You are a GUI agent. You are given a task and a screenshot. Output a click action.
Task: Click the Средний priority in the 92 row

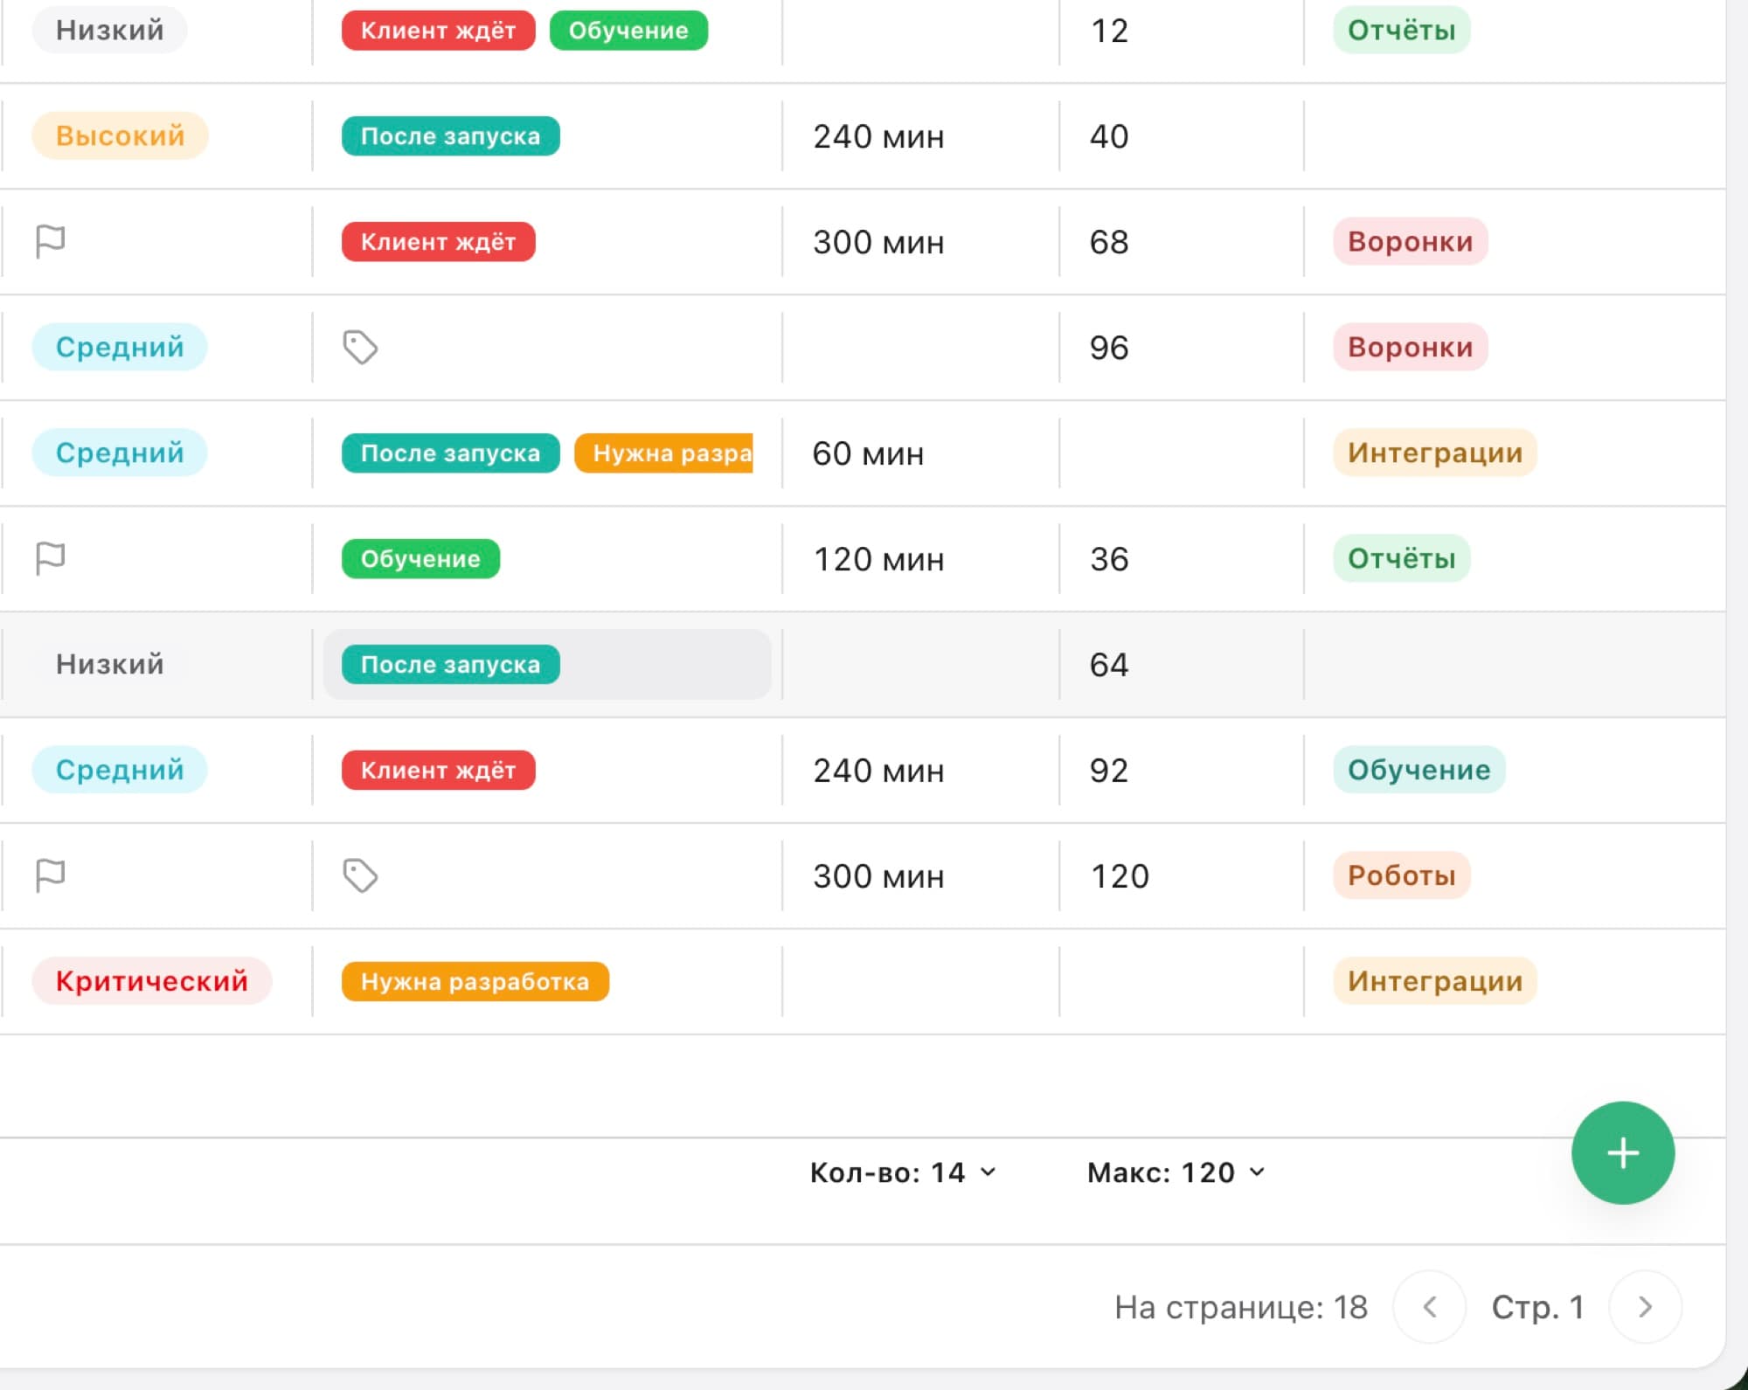tap(120, 770)
